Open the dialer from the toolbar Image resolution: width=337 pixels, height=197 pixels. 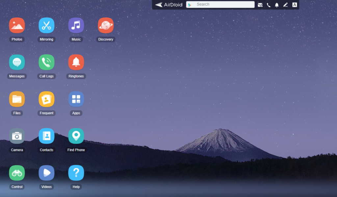point(269,5)
